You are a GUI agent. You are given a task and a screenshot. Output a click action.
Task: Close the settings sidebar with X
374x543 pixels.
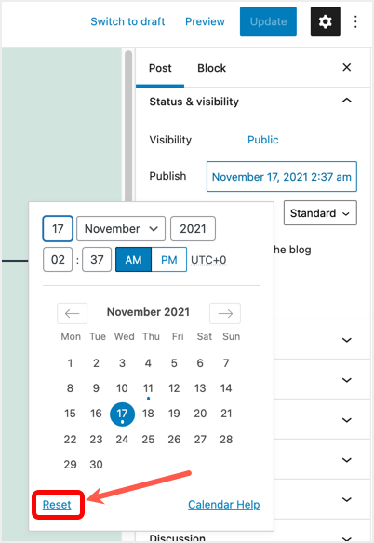coord(347,68)
